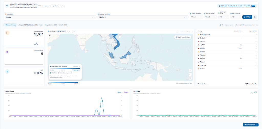This screenshot has height=129, width=262.
Task: Click the Range: Week 1 – Week 43 chip
Action: [56, 25]
